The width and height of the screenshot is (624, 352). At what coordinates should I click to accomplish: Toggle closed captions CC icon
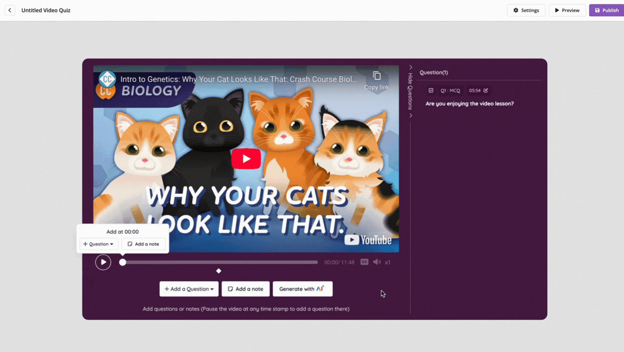[x=364, y=262]
